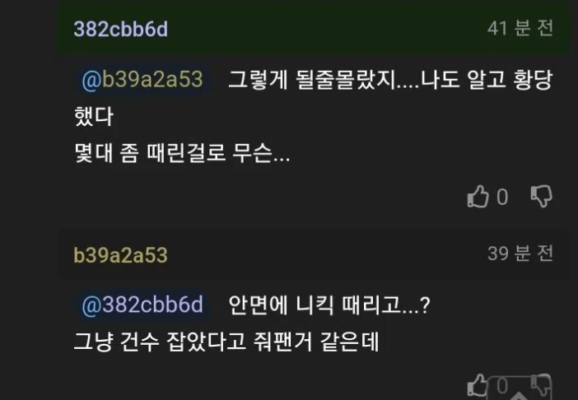This screenshot has height=400, width=578.
Task: Click like count on 382cbb6d's comment
Action: pos(502,198)
